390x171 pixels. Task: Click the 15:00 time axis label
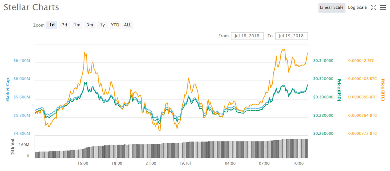point(83,164)
